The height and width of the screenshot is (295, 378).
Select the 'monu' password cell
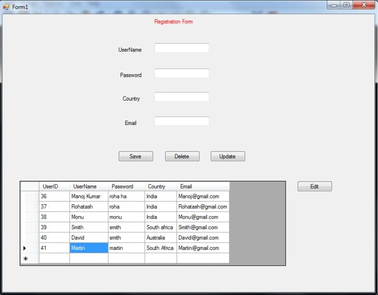[126, 217]
